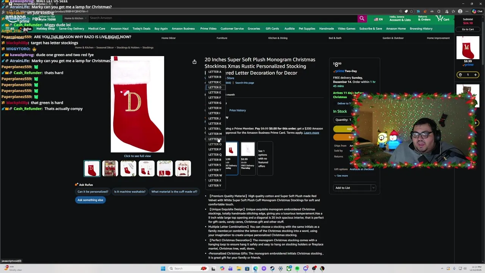Open Prime Video nav item

point(208,28)
